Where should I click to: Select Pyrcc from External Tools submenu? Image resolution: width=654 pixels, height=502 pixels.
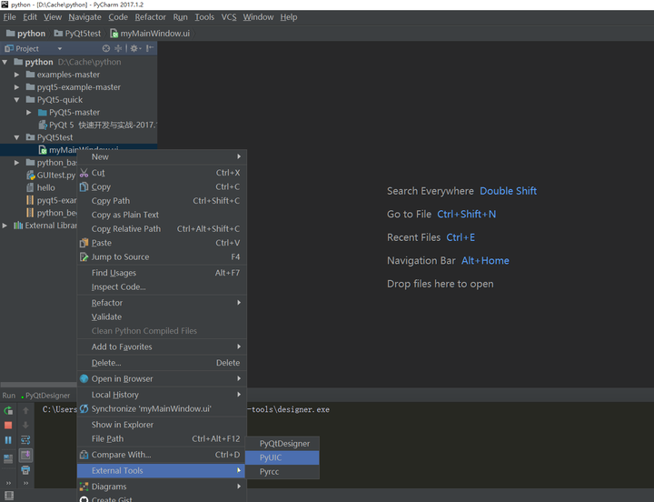282,471
